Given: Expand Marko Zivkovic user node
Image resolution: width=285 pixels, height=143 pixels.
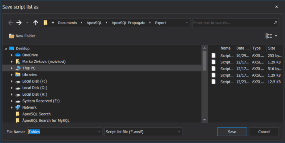Looking at the screenshot, I should point(12,61).
